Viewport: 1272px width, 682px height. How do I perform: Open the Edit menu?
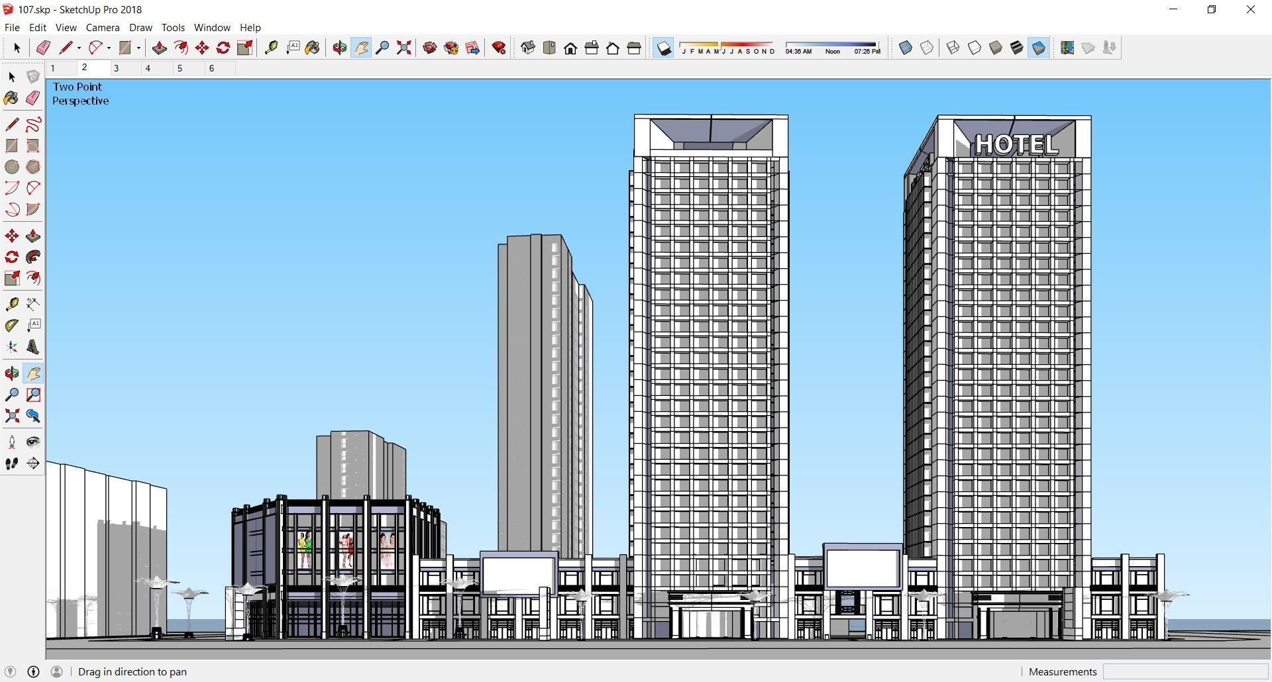click(x=37, y=28)
